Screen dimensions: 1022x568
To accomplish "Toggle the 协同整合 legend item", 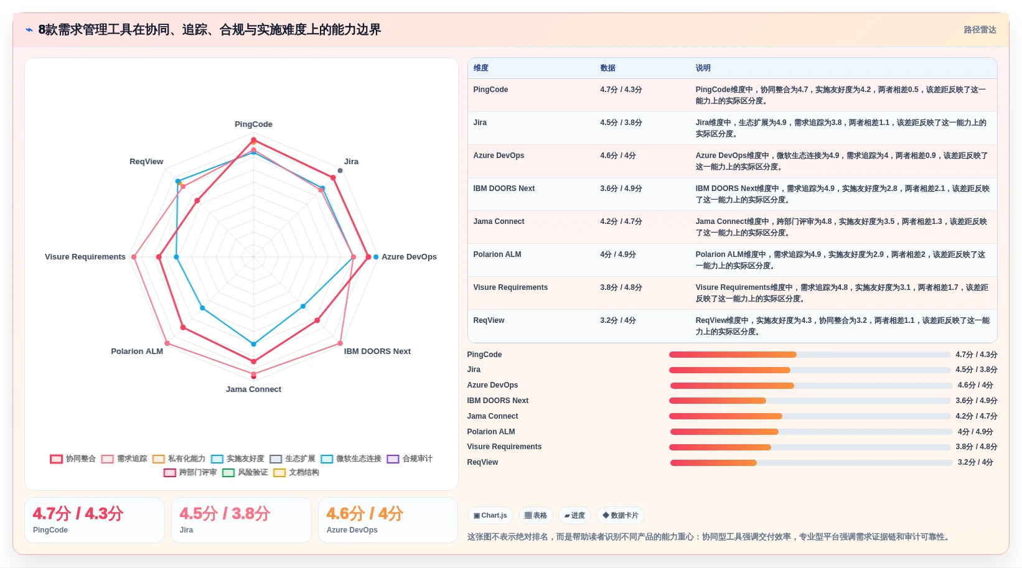I will pos(73,459).
